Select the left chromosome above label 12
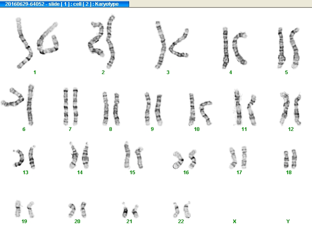 pyautogui.click(x=285, y=108)
